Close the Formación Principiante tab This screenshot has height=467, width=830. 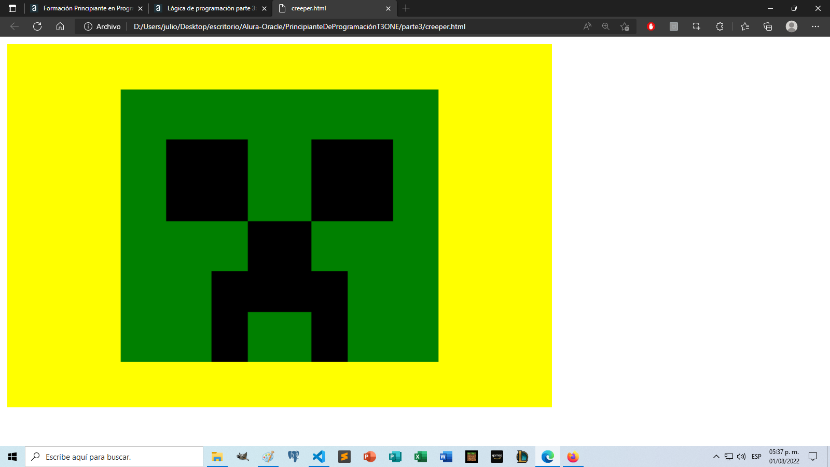140,8
